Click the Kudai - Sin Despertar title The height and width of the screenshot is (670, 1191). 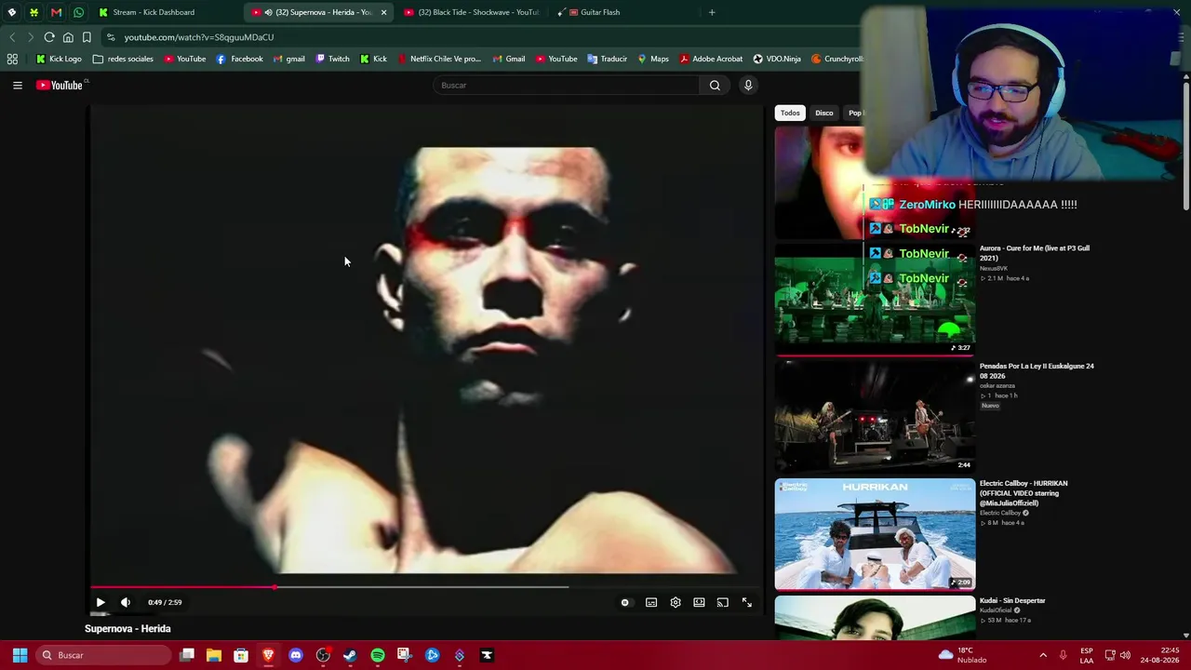point(1012,601)
